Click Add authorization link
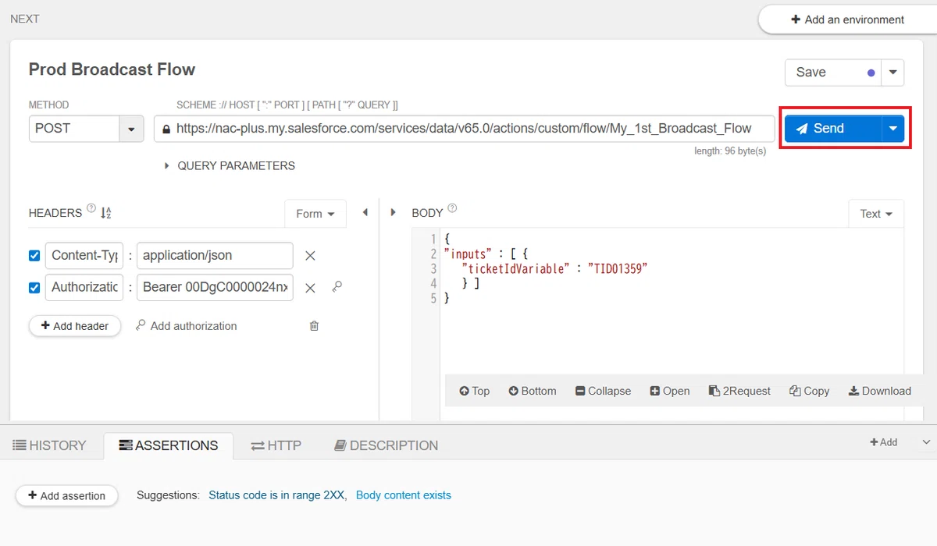Viewport: 937px width, 546px height. [x=186, y=326]
